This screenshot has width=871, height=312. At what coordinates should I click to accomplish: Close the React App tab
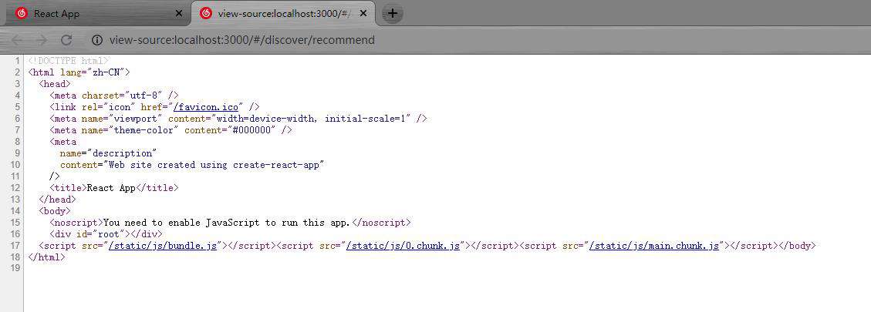179,13
